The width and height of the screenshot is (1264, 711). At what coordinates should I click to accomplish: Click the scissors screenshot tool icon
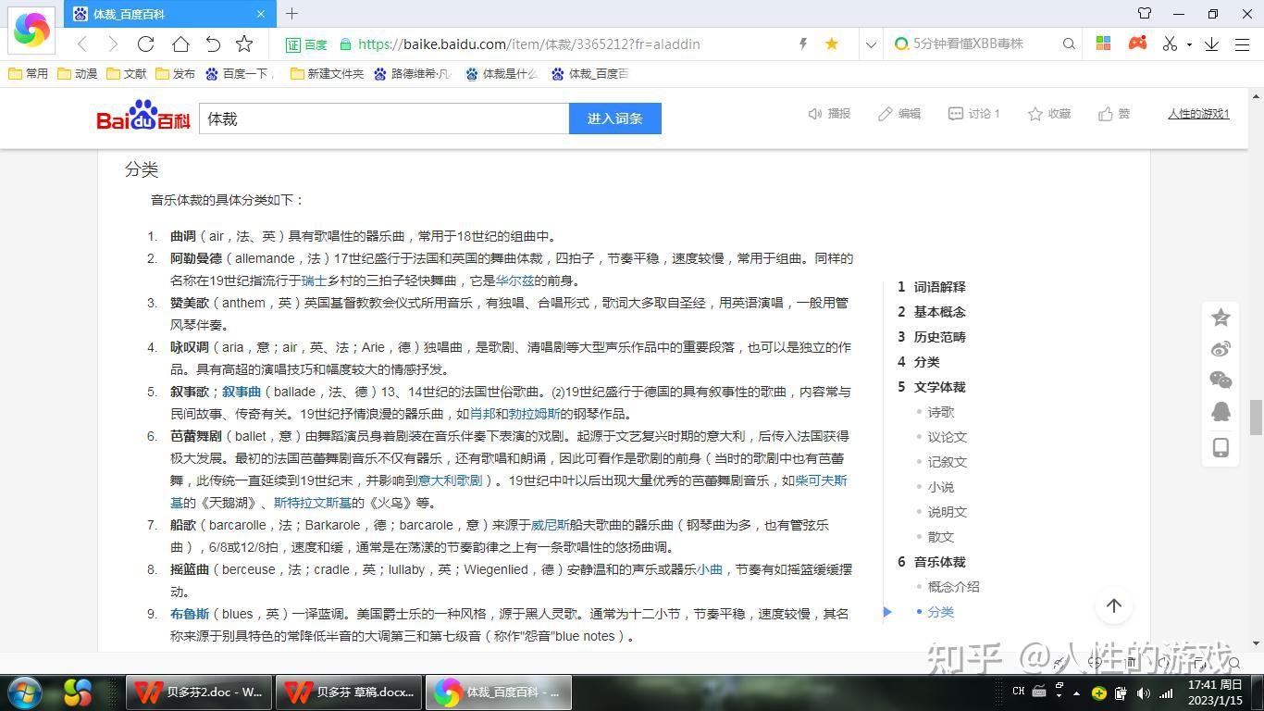[x=1170, y=44]
